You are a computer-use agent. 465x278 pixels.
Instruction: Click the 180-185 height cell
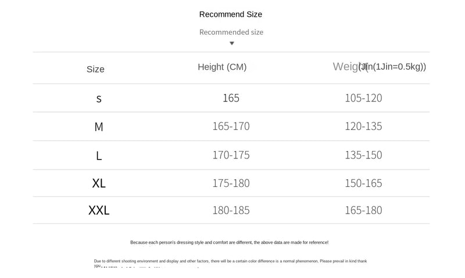pyautogui.click(x=231, y=211)
